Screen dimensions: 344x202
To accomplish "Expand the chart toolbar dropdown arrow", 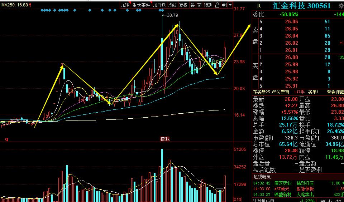I will 230,5.
